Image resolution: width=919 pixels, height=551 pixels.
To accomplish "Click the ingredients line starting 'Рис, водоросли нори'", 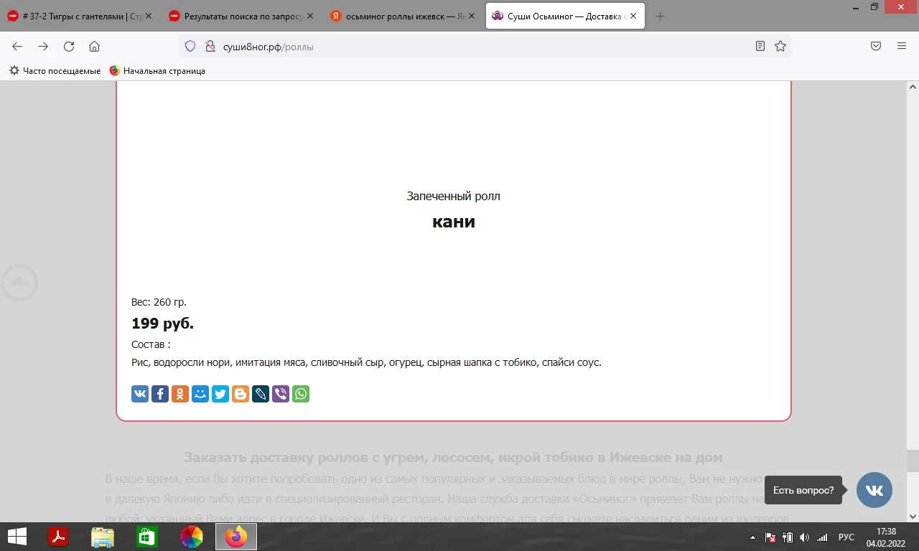I will pos(366,362).
